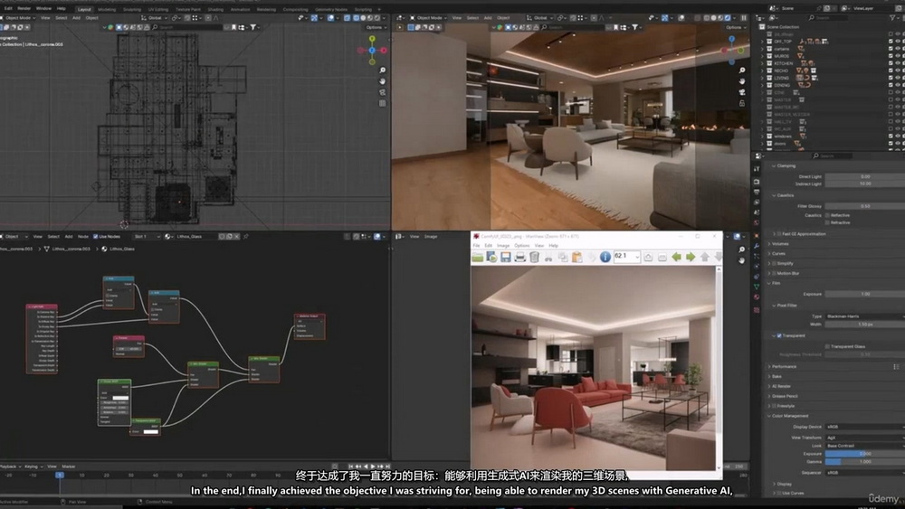Open Pixel Filter Type Blackman-Harris dropdown

tap(864, 316)
